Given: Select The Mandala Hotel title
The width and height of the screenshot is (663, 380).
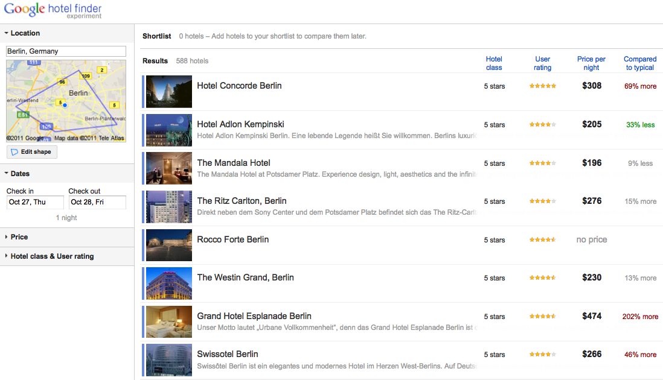Looking at the screenshot, I should point(234,163).
